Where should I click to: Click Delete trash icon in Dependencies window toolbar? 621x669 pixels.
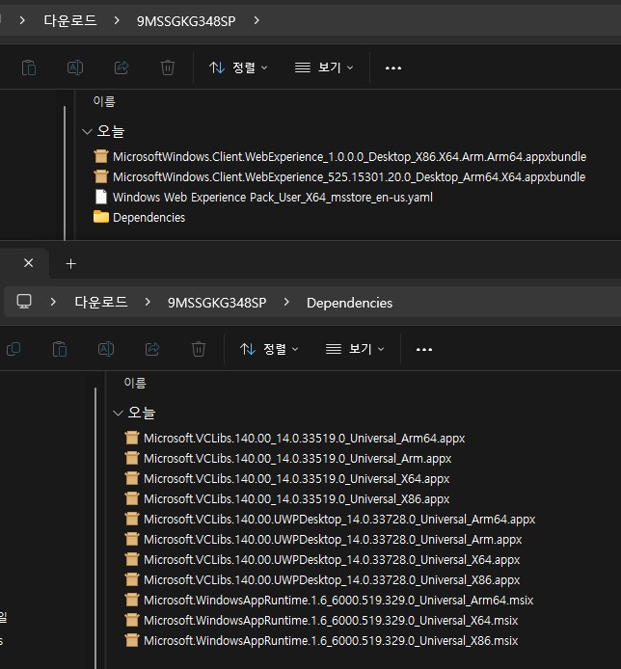tap(199, 349)
